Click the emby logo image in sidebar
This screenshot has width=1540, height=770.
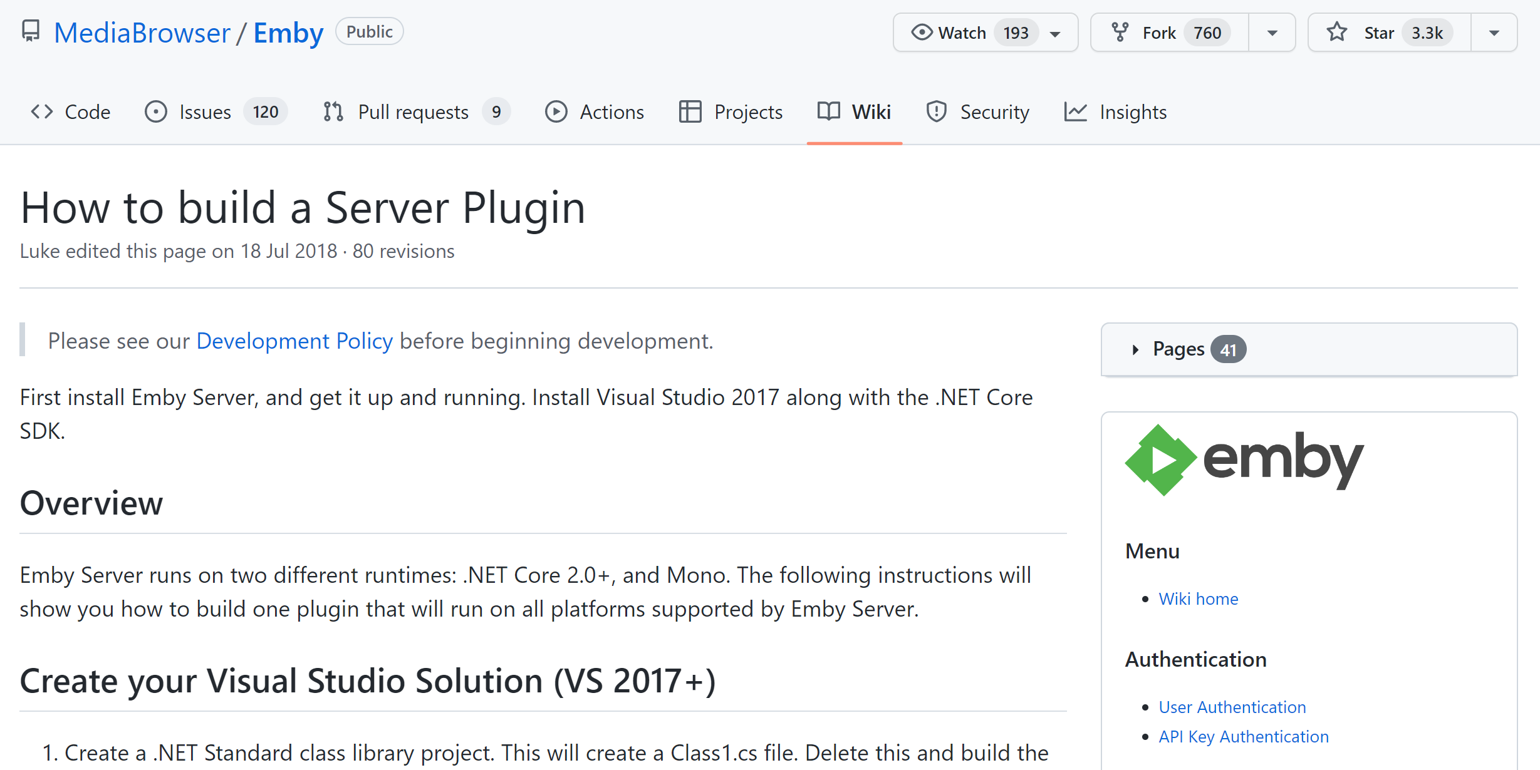pyautogui.click(x=1244, y=460)
